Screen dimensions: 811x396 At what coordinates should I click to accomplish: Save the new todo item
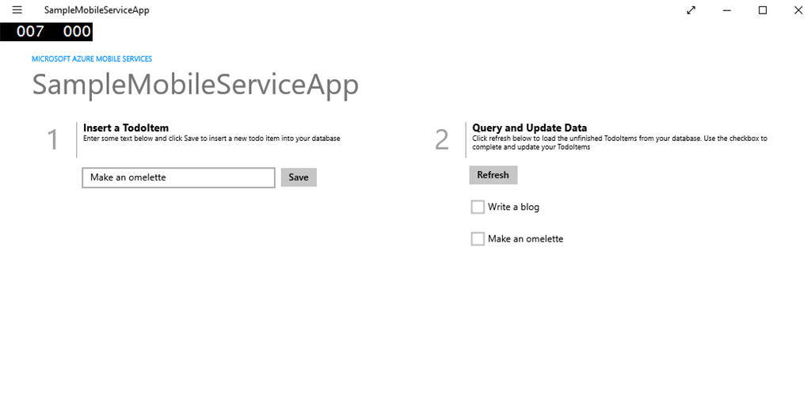click(x=299, y=177)
